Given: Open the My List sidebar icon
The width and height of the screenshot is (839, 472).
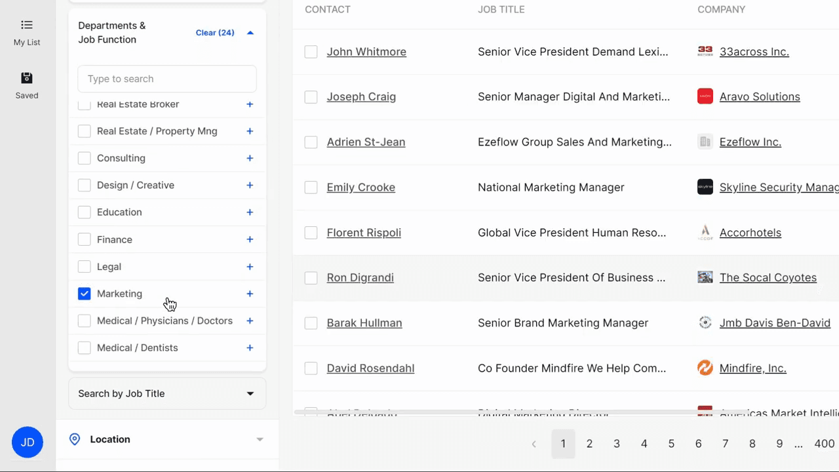Looking at the screenshot, I should pos(27,25).
